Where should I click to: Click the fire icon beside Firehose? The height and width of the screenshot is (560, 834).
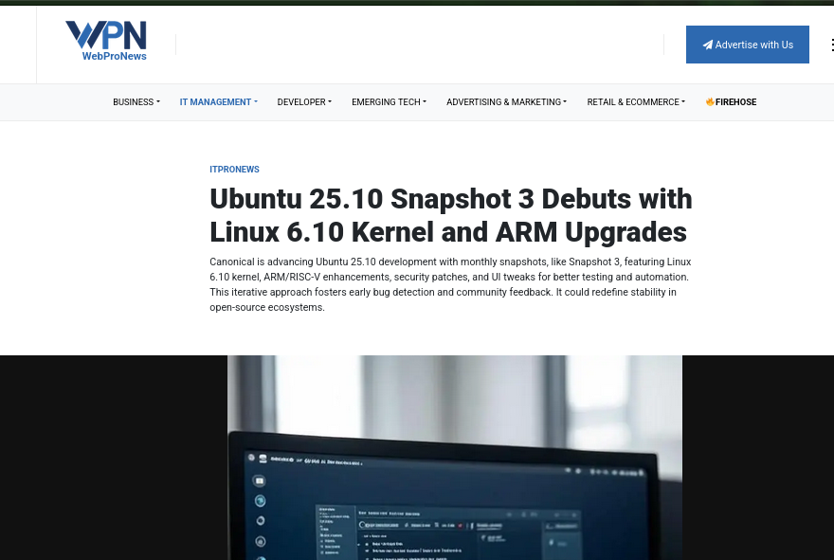click(710, 101)
